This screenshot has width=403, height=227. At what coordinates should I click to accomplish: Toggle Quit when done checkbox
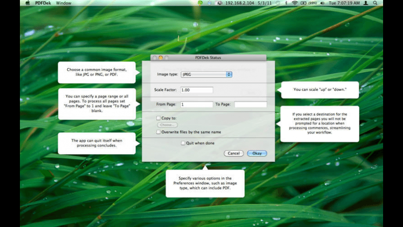(x=183, y=143)
